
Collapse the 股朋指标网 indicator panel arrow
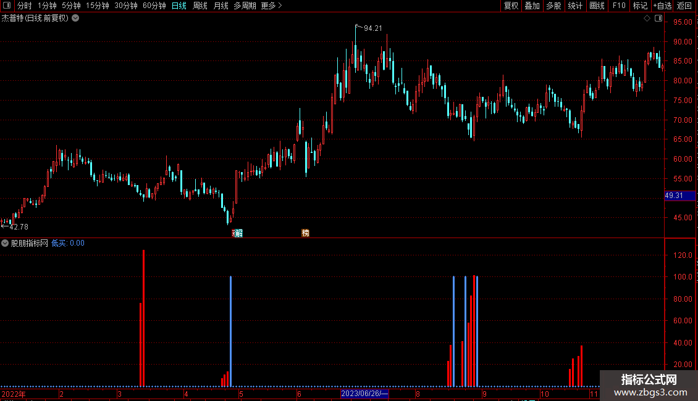coord(5,243)
